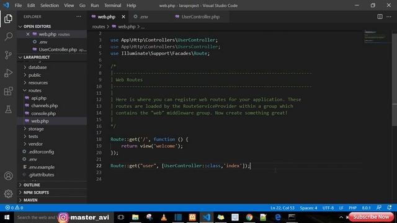This screenshot has height=223, width=397.
Task: Open the Terminal menu
Action: coord(113,6)
